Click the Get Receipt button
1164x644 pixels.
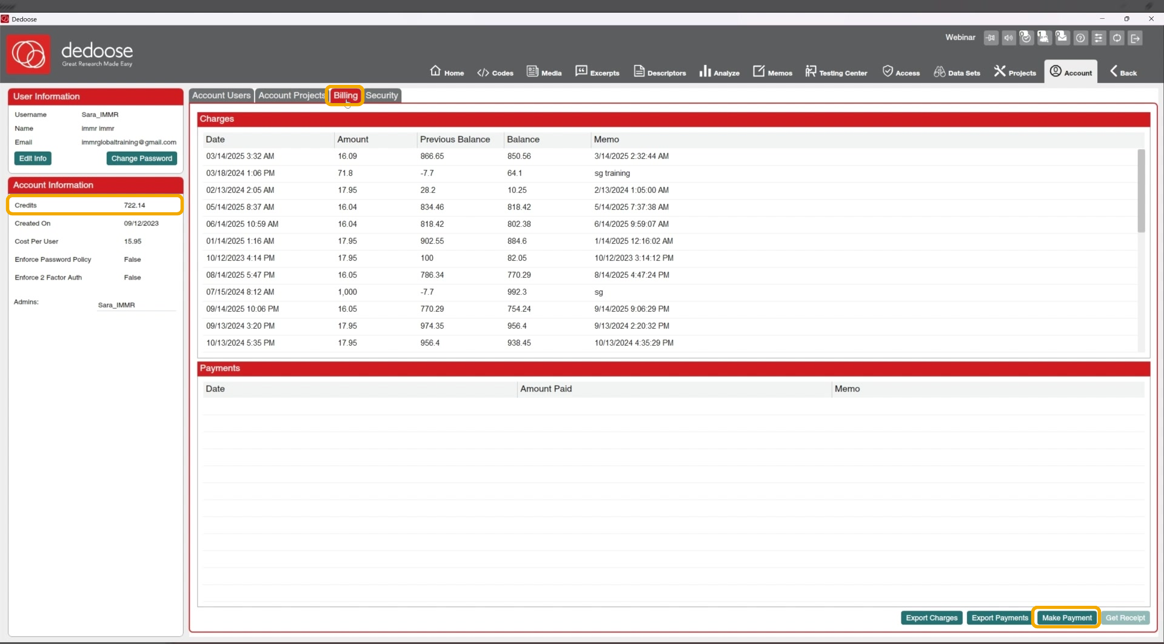(x=1125, y=618)
